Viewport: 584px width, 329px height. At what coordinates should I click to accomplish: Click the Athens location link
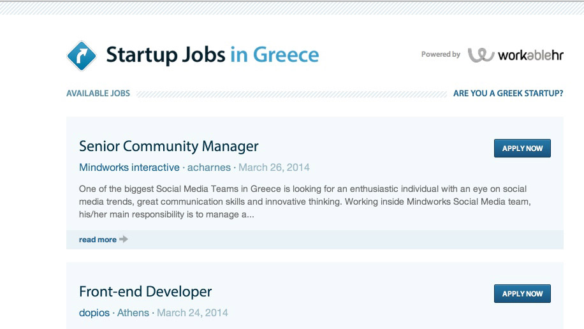click(x=133, y=313)
